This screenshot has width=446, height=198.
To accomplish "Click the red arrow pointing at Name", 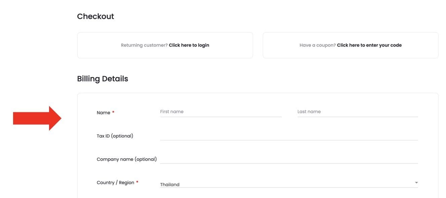I will pos(37,118).
